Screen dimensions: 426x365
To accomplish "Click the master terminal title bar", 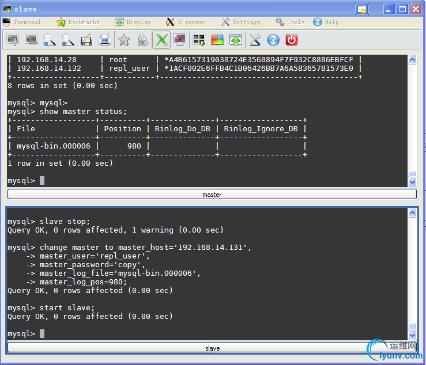I will coord(212,195).
